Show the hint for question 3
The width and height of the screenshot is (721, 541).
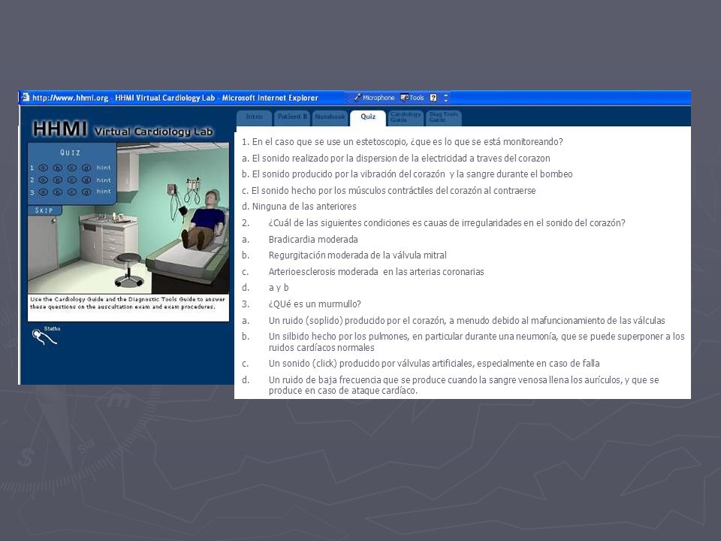(x=104, y=192)
